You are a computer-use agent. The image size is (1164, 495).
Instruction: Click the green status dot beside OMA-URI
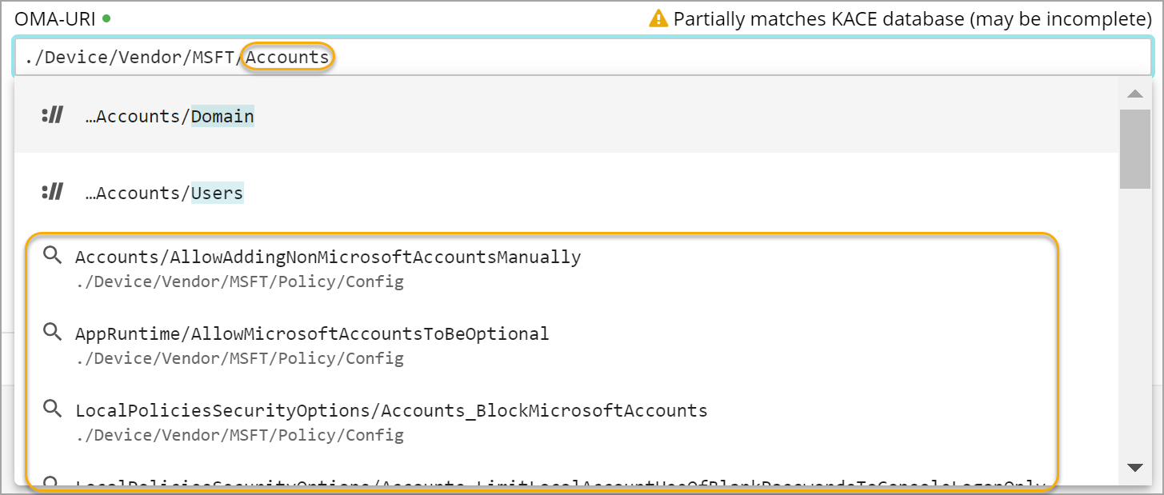(x=107, y=18)
